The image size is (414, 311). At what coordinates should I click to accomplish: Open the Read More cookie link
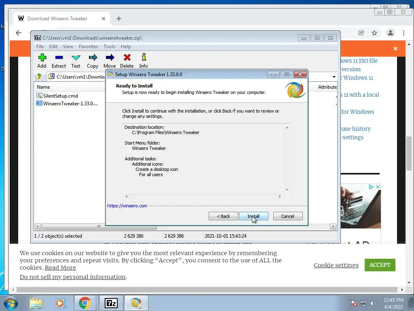[x=60, y=268]
